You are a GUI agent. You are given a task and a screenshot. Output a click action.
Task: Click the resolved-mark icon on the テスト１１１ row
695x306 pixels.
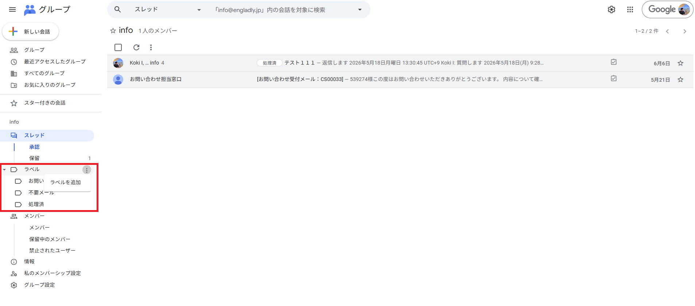(x=614, y=62)
